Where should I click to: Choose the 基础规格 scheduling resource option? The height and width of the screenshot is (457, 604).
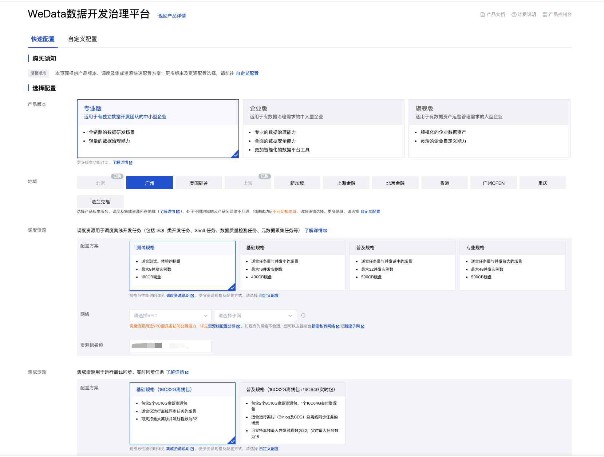point(292,266)
